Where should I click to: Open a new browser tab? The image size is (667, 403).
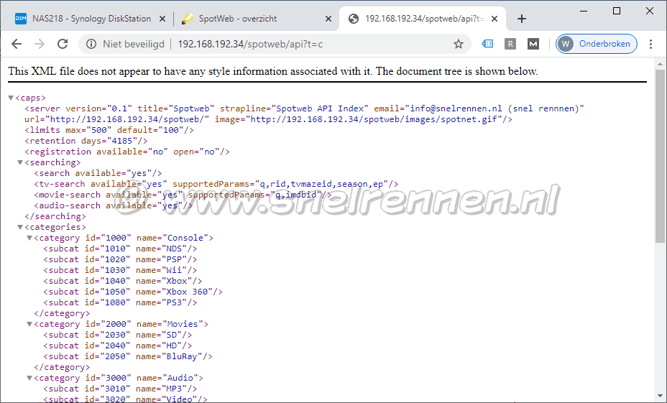tap(522, 19)
